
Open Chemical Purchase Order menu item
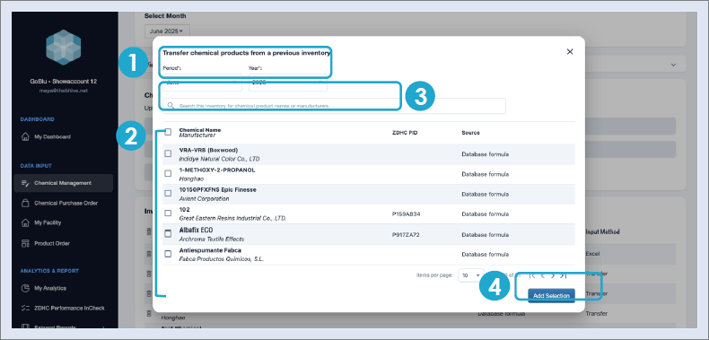tap(64, 203)
